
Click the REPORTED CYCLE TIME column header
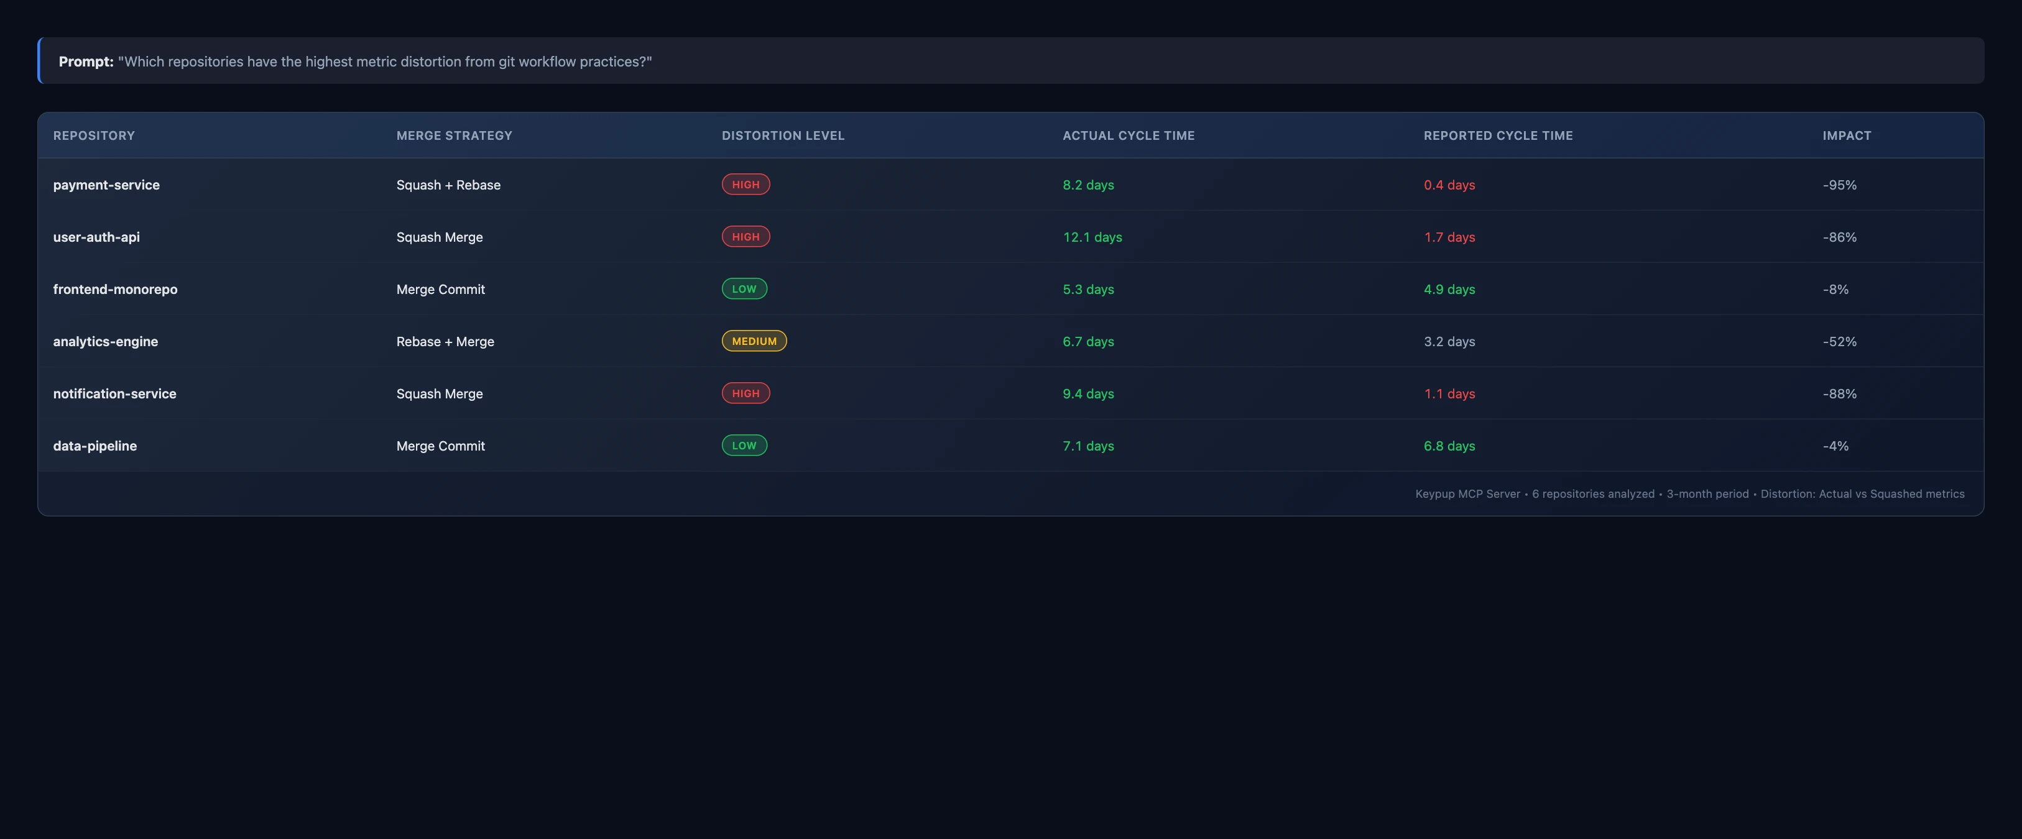1498,135
